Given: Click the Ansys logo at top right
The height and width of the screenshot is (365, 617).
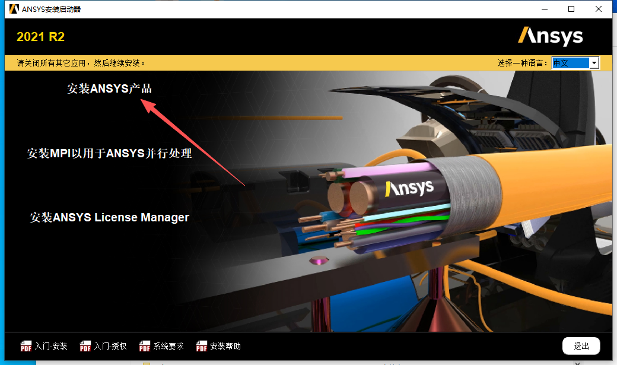Looking at the screenshot, I should (551, 36).
